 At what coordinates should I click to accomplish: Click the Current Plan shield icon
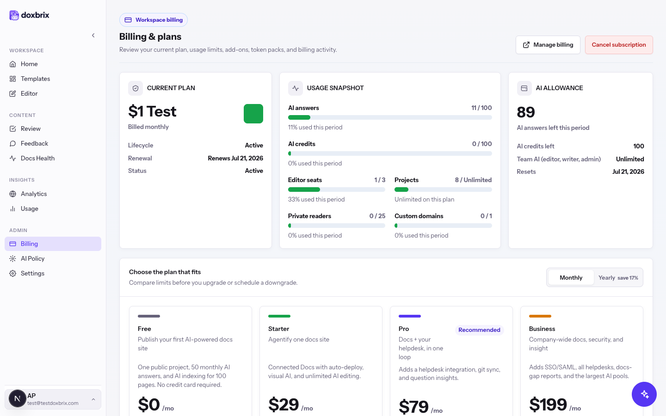[136, 88]
